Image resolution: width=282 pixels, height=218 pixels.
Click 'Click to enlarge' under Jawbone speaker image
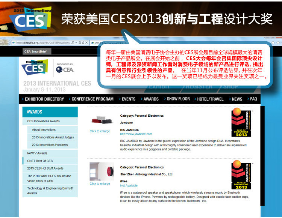coord(100,131)
